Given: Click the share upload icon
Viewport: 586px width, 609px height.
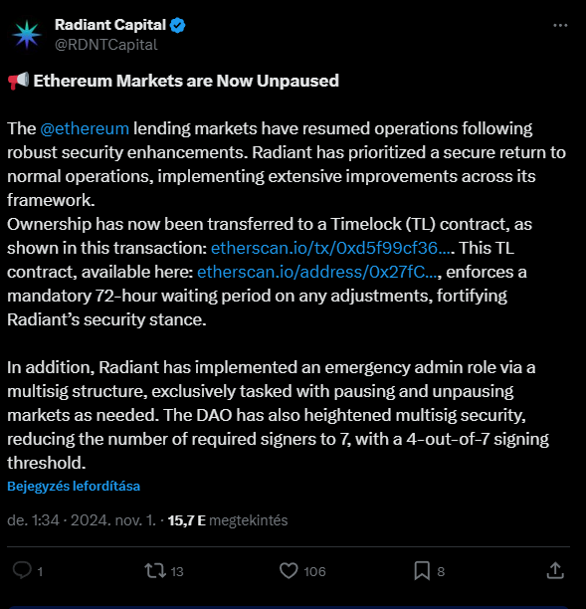Looking at the screenshot, I should [555, 571].
